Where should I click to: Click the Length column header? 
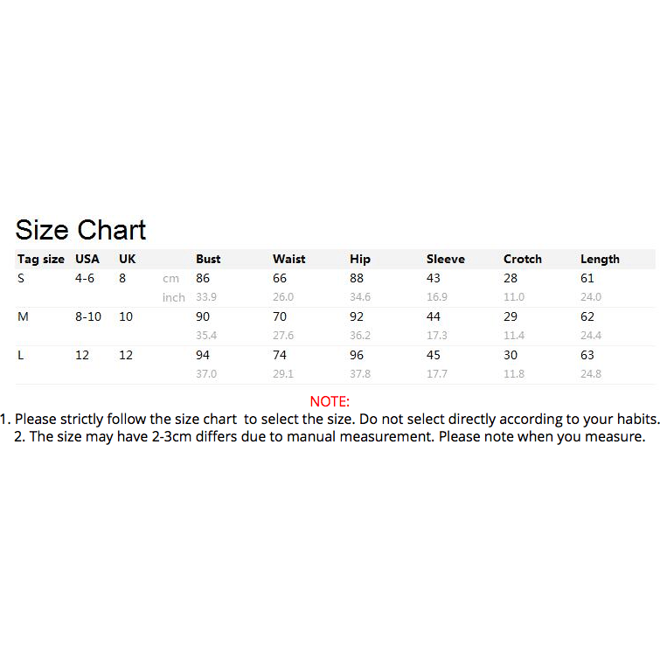(600, 259)
